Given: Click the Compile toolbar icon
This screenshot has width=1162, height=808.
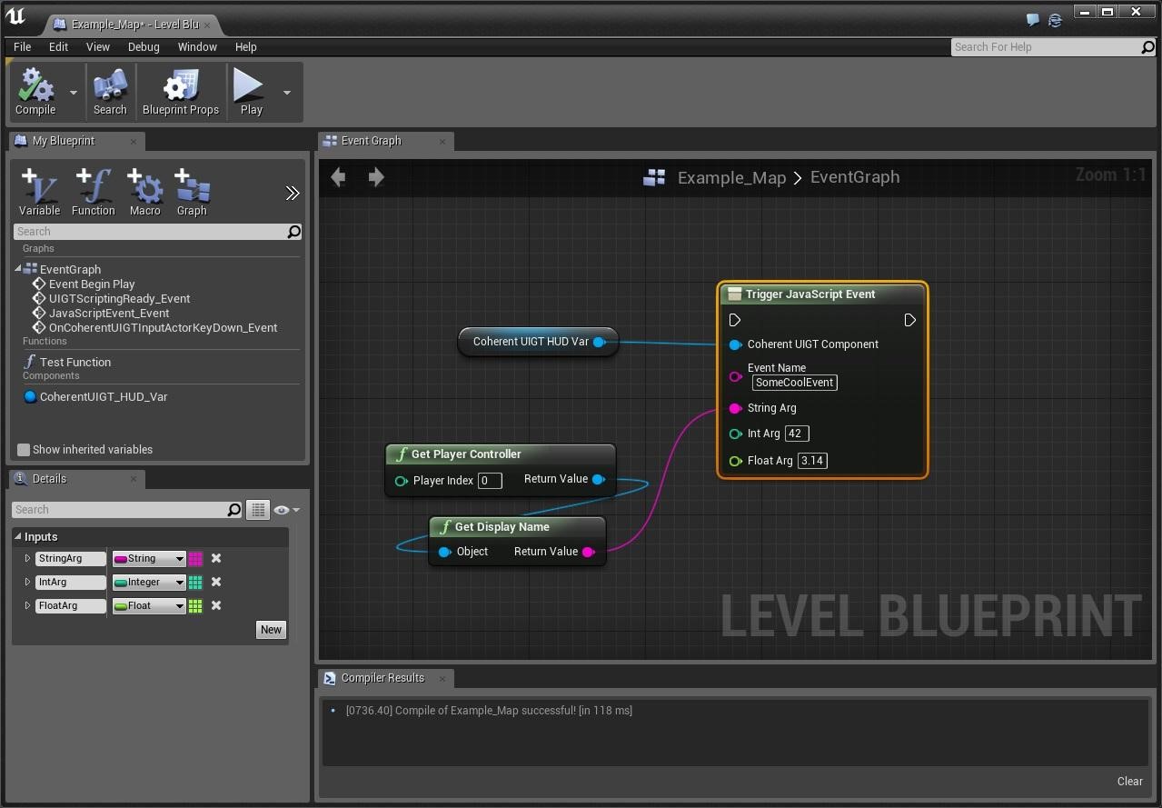Looking at the screenshot, I should (x=35, y=92).
